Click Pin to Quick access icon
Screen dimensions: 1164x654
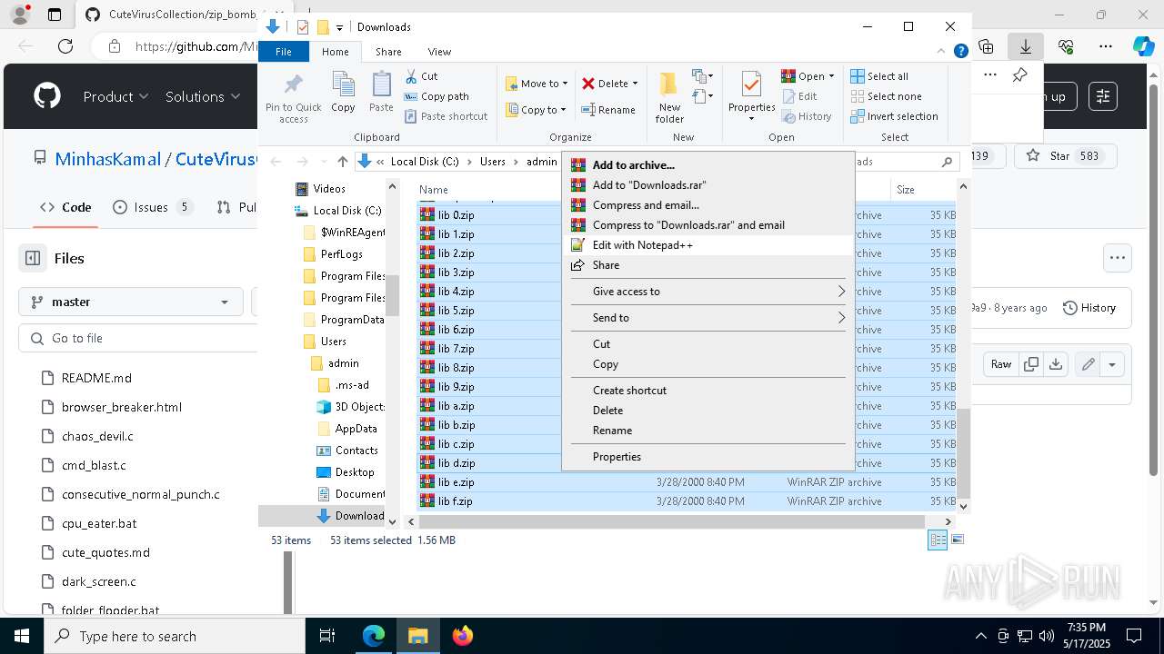[x=293, y=96]
